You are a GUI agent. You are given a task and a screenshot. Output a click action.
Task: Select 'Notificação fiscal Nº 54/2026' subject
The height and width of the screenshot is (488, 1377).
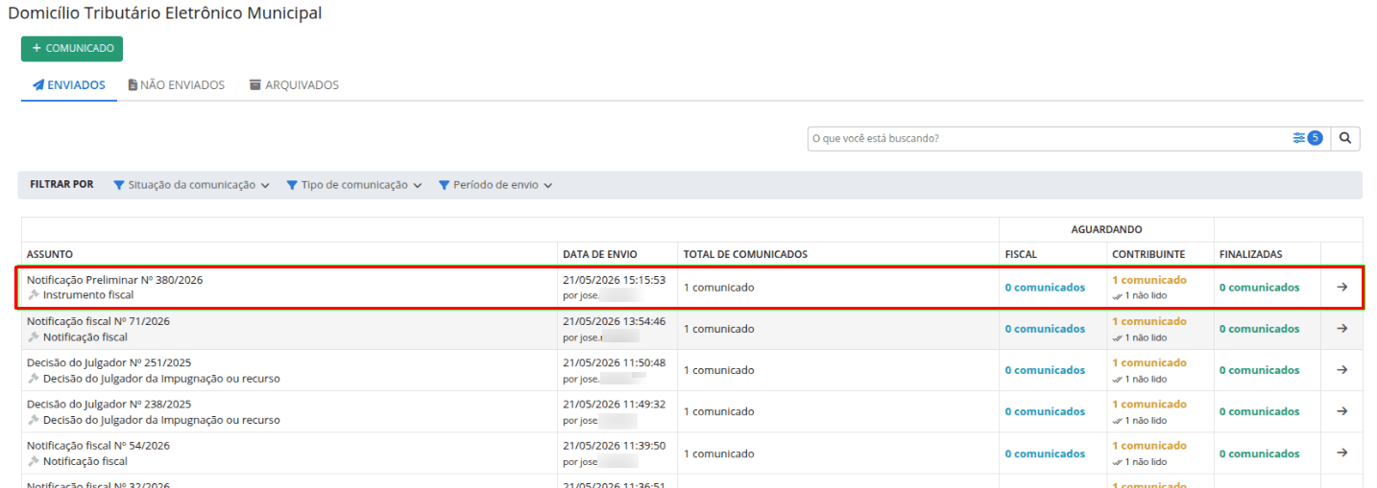[x=98, y=446]
